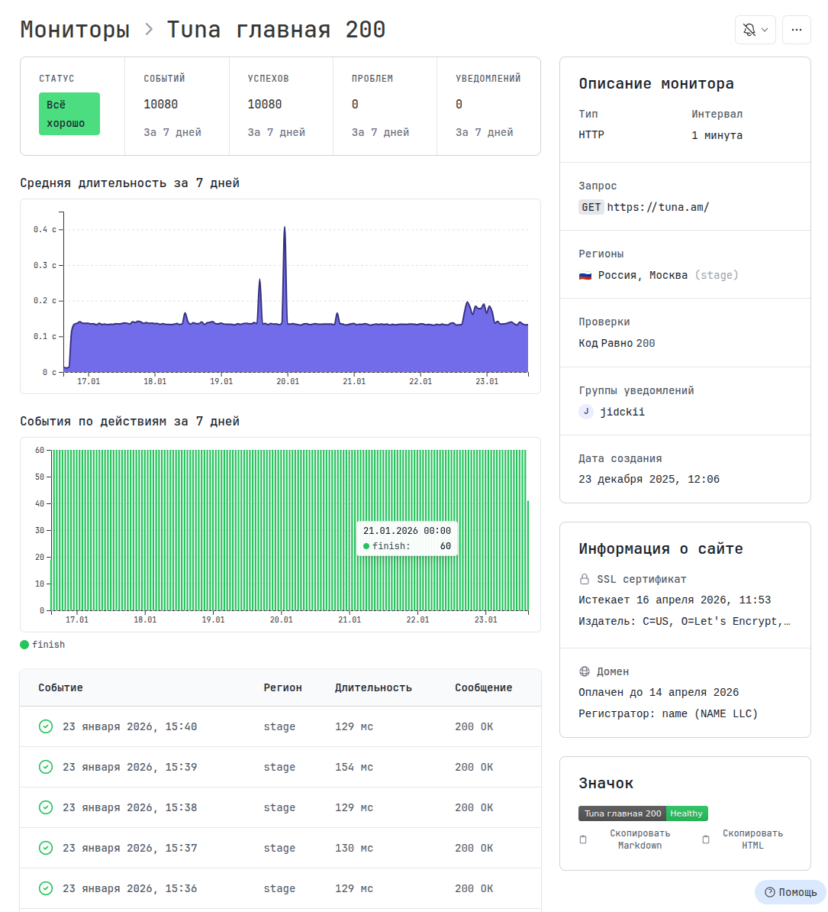
Task: Click the Tuna главная 200 Healthy badge
Action: [643, 813]
